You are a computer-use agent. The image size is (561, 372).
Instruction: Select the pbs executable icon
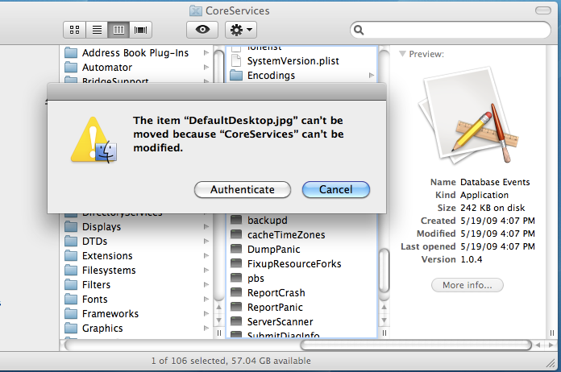click(x=236, y=278)
